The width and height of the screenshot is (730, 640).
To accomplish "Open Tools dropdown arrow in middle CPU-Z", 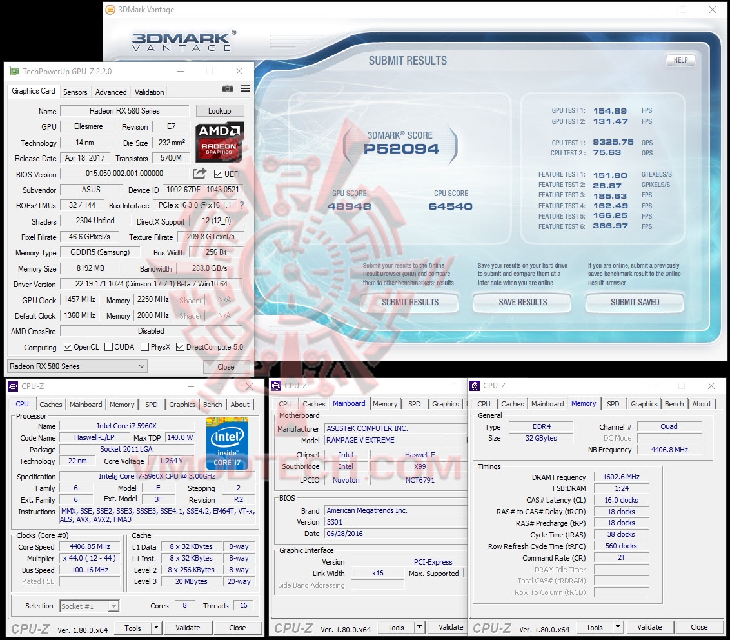I will tap(419, 628).
